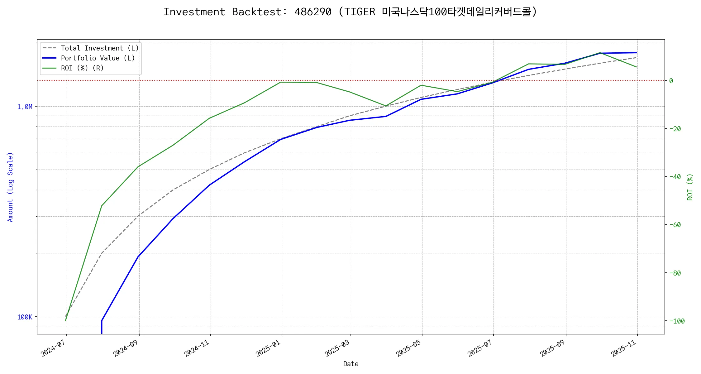Click the 1.0M left axis label
The image size is (701, 374).
(25, 107)
